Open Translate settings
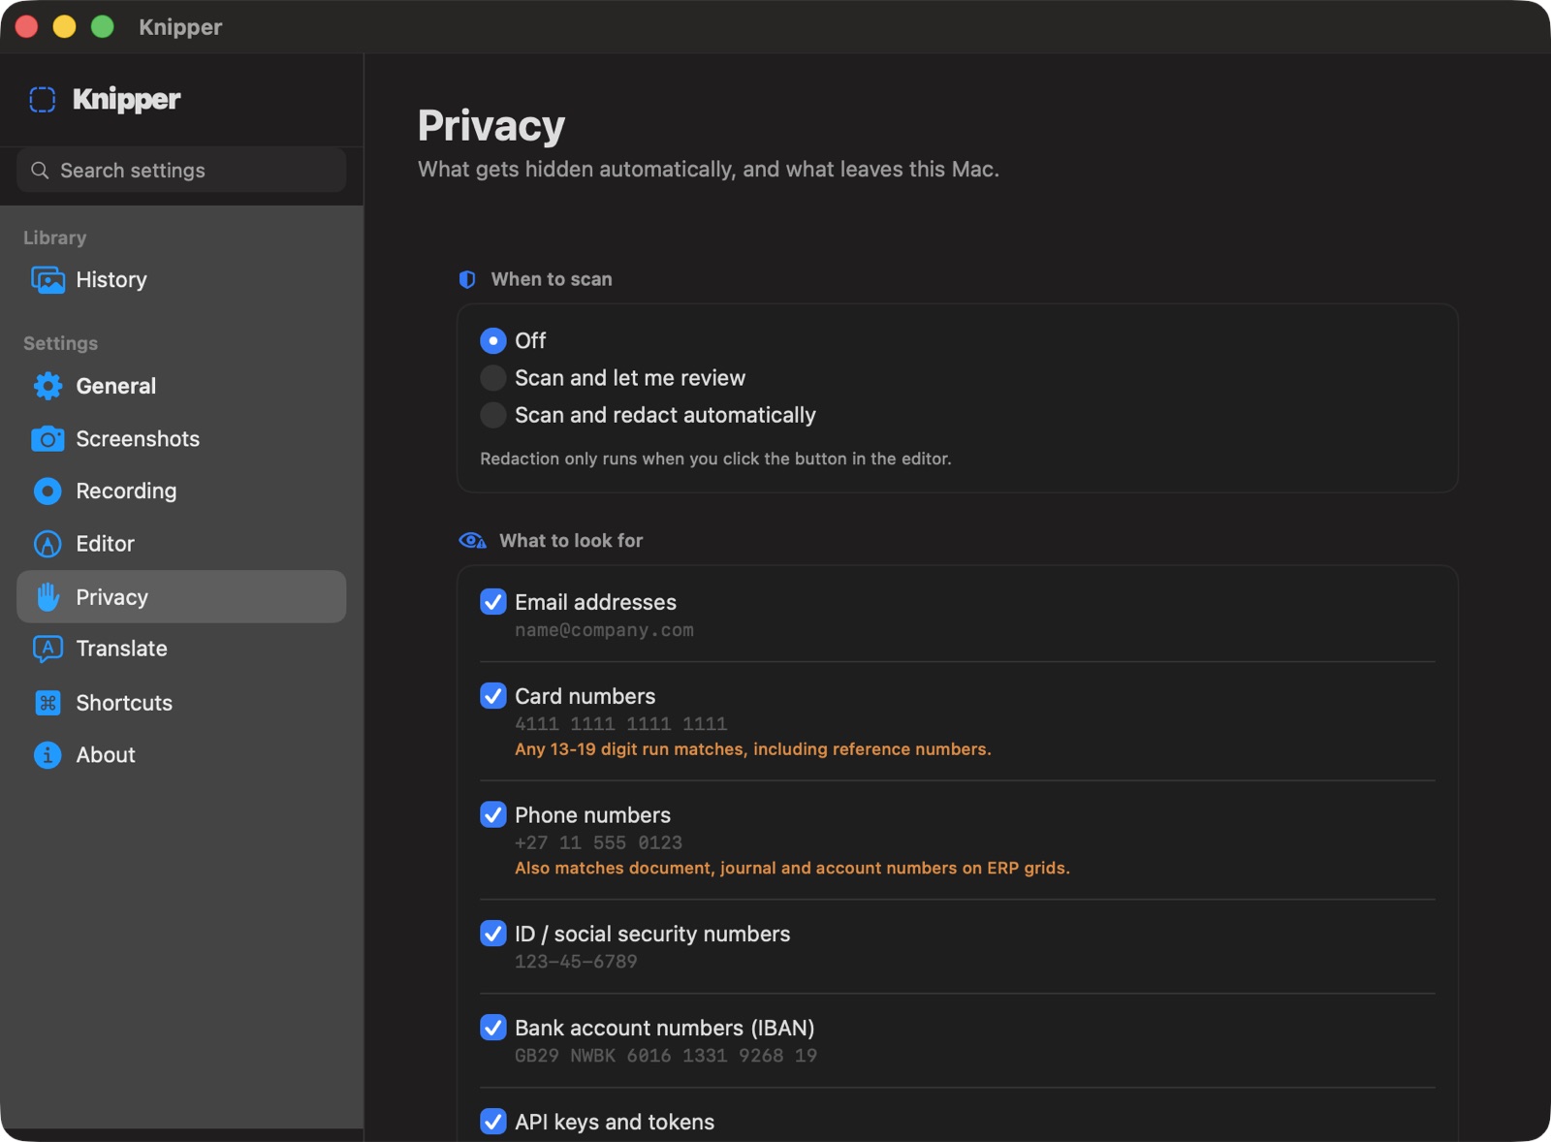 click(x=181, y=649)
